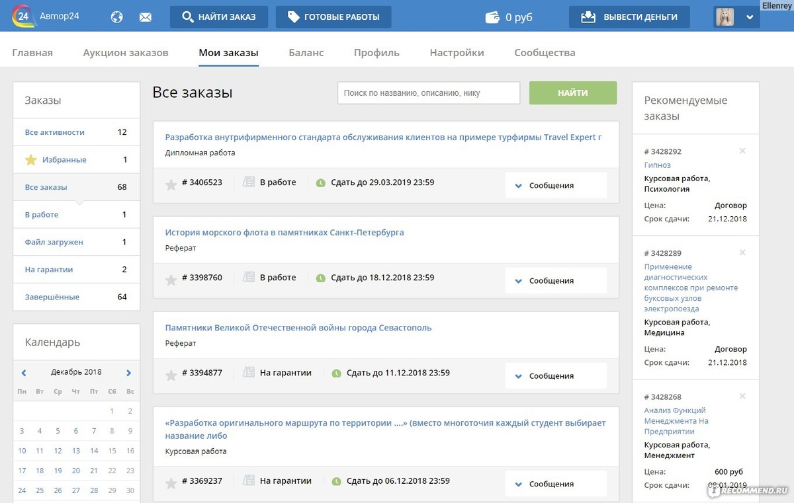Screen dimensions: 794x503
Task: Open recommended order Анализ Функций Менеджмента
Action: tap(677, 421)
